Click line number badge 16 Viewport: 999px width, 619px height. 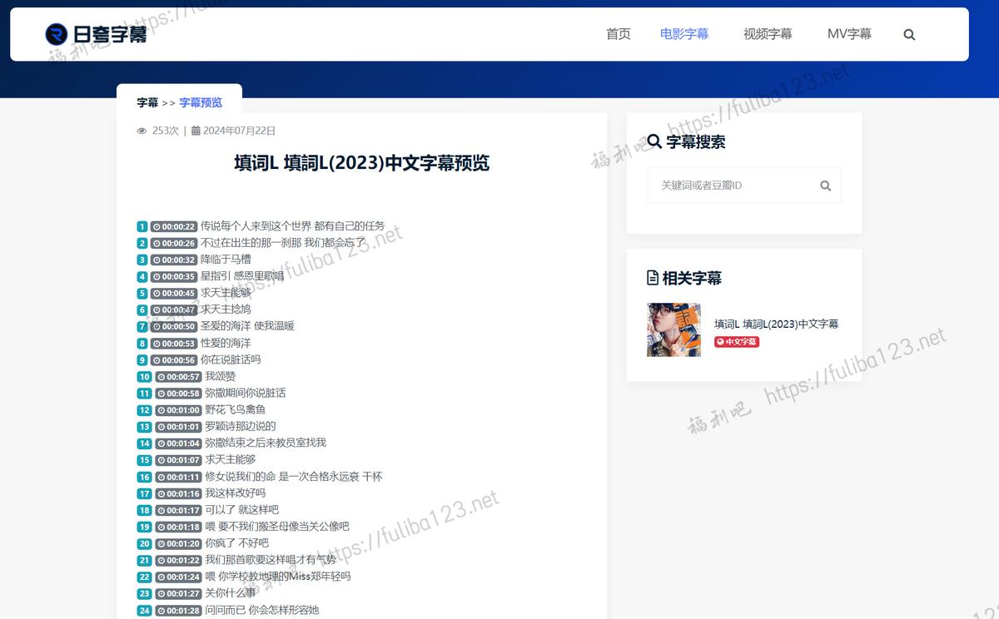pyautogui.click(x=145, y=477)
